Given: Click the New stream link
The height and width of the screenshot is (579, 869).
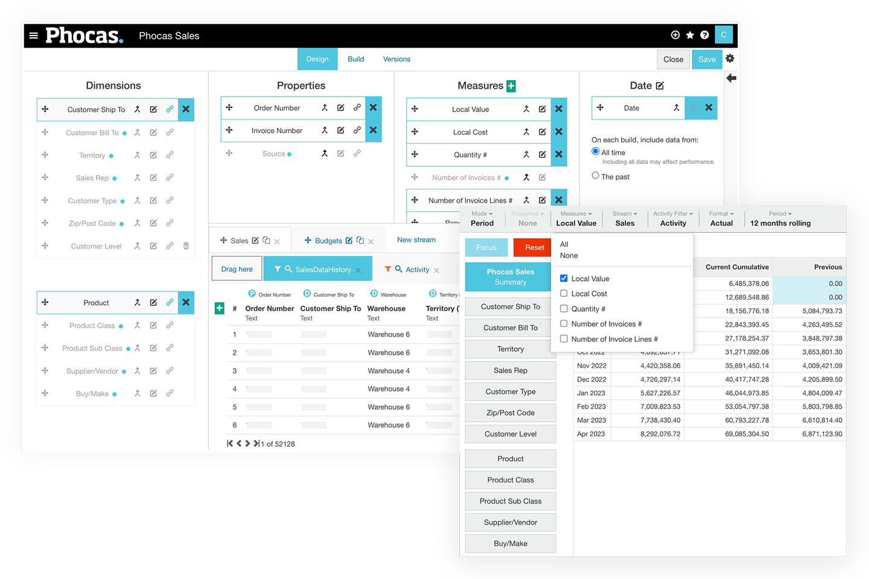Looking at the screenshot, I should tap(416, 239).
